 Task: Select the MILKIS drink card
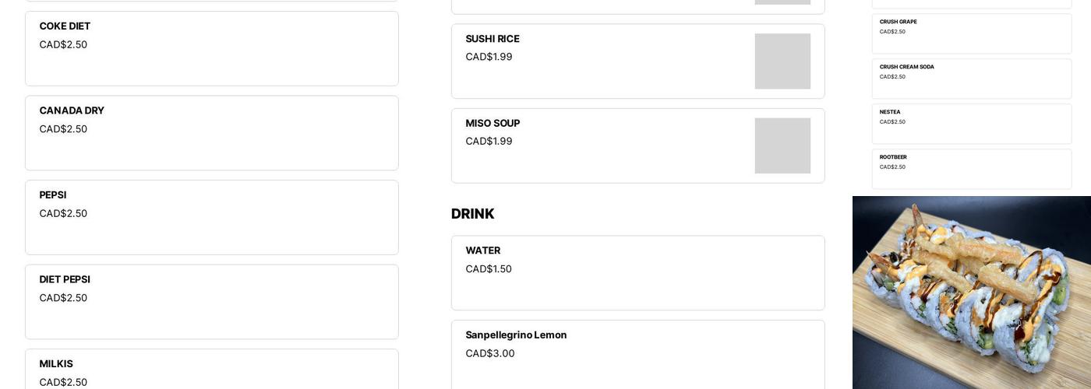[x=211, y=370]
